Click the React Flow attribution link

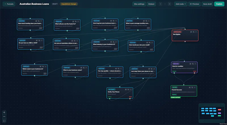tap(223, 124)
